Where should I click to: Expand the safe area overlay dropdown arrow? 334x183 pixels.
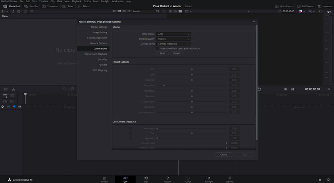[x=314, y=11]
